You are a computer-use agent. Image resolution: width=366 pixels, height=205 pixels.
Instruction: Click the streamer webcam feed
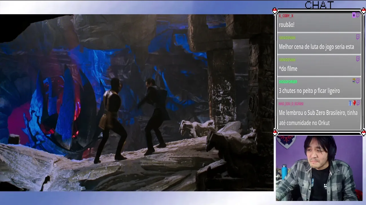[x=319, y=168]
